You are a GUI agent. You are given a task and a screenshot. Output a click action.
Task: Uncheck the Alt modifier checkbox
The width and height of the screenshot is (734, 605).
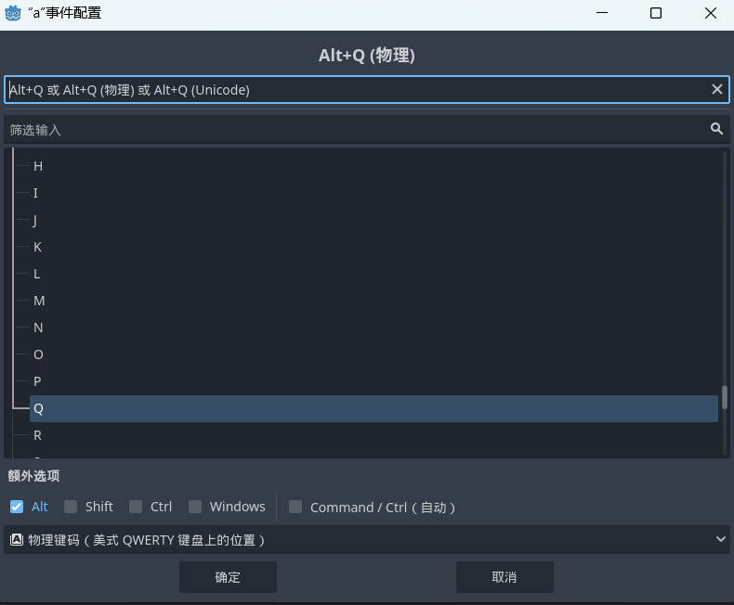pyautogui.click(x=17, y=507)
